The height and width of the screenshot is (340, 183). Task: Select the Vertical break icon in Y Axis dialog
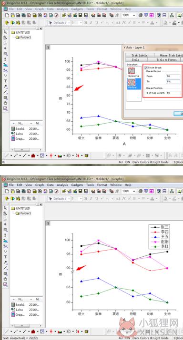(131, 82)
